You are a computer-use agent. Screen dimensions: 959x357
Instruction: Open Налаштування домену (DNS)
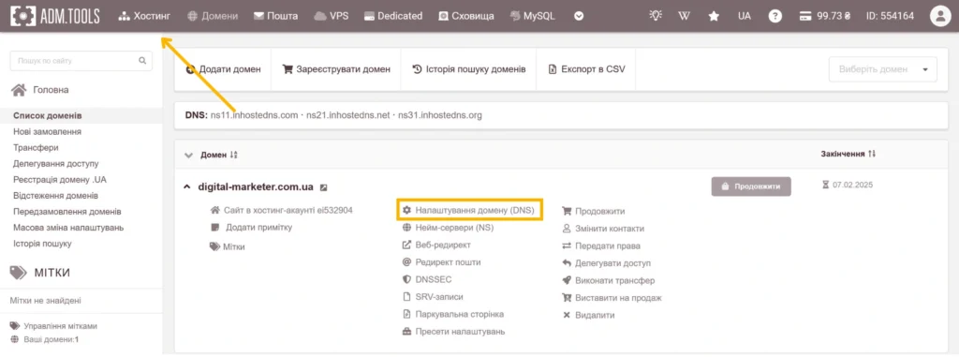469,210
